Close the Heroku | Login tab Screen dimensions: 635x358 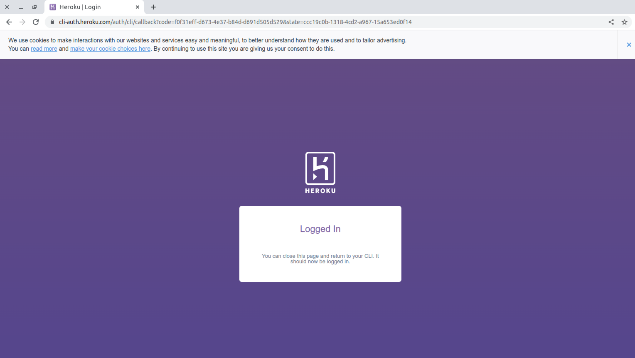138,7
